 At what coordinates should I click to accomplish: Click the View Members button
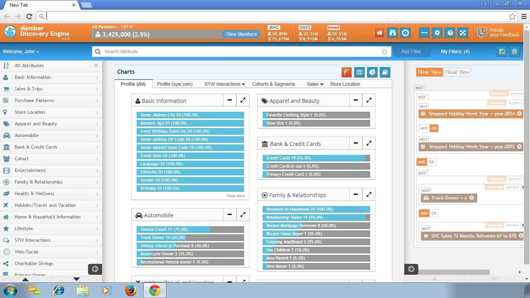click(241, 34)
